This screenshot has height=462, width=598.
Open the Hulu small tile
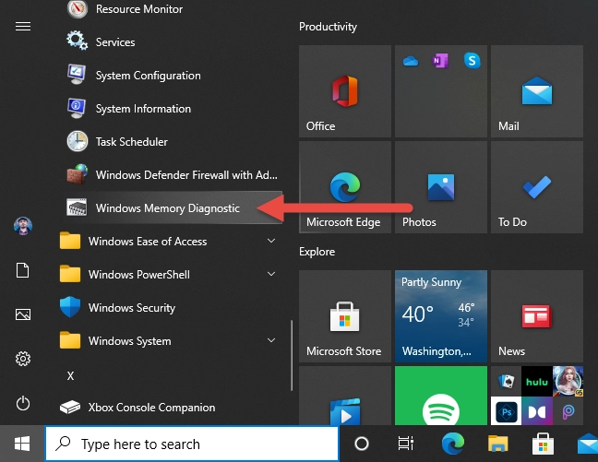[537, 381]
